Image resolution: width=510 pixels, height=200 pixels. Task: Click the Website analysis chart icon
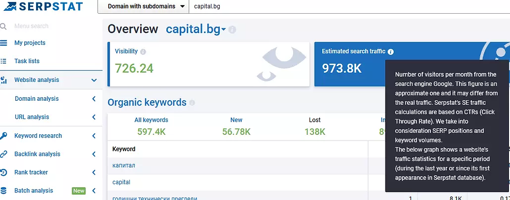pyautogui.click(x=4, y=80)
